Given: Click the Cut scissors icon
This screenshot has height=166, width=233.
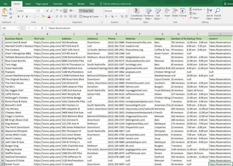Looking at the screenshot, I should [11, 9].
